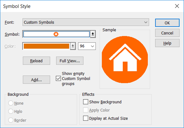Open Full View of symbols
184x128 pixels.
point(70,61)
